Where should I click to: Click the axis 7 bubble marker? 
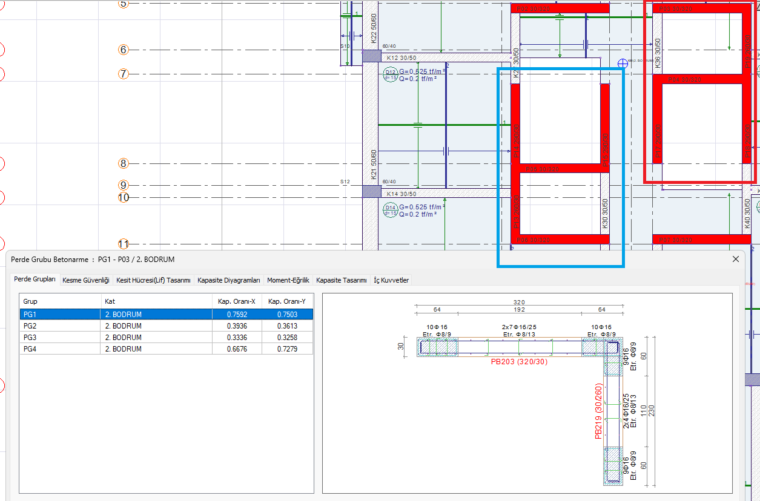coord(124,74)
